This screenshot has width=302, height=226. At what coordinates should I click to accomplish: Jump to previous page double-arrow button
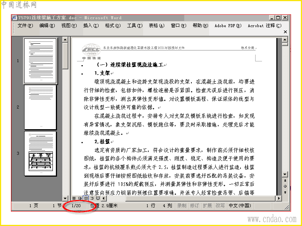(x=285, y=180)
